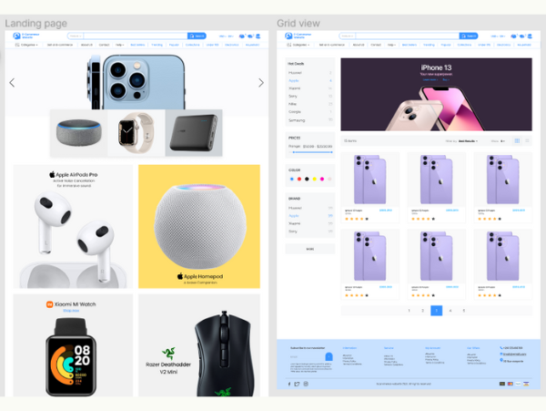
Task: Click the E-Commerce logo in Grid view
Action: point(298,36)
